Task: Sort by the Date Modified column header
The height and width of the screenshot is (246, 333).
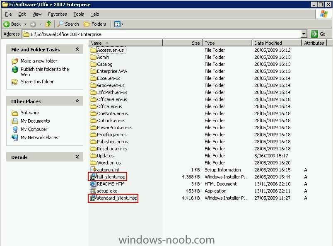Action: (277, 43)
